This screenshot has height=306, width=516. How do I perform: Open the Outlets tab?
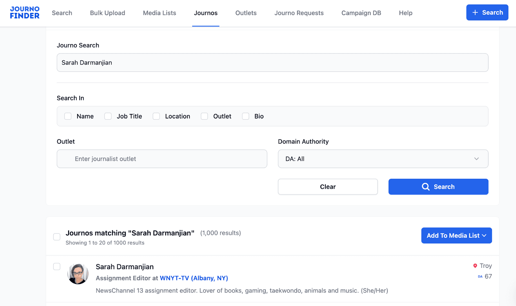pyautogui.click(x=246, y=13)
